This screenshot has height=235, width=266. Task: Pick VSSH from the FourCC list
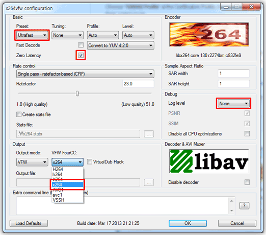click(x=67, y=200)
